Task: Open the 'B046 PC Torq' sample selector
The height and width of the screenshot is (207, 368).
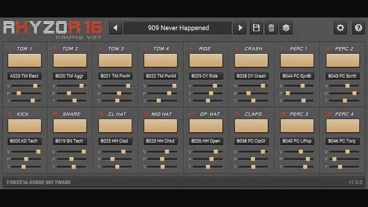Action: [x=343, y=141]
